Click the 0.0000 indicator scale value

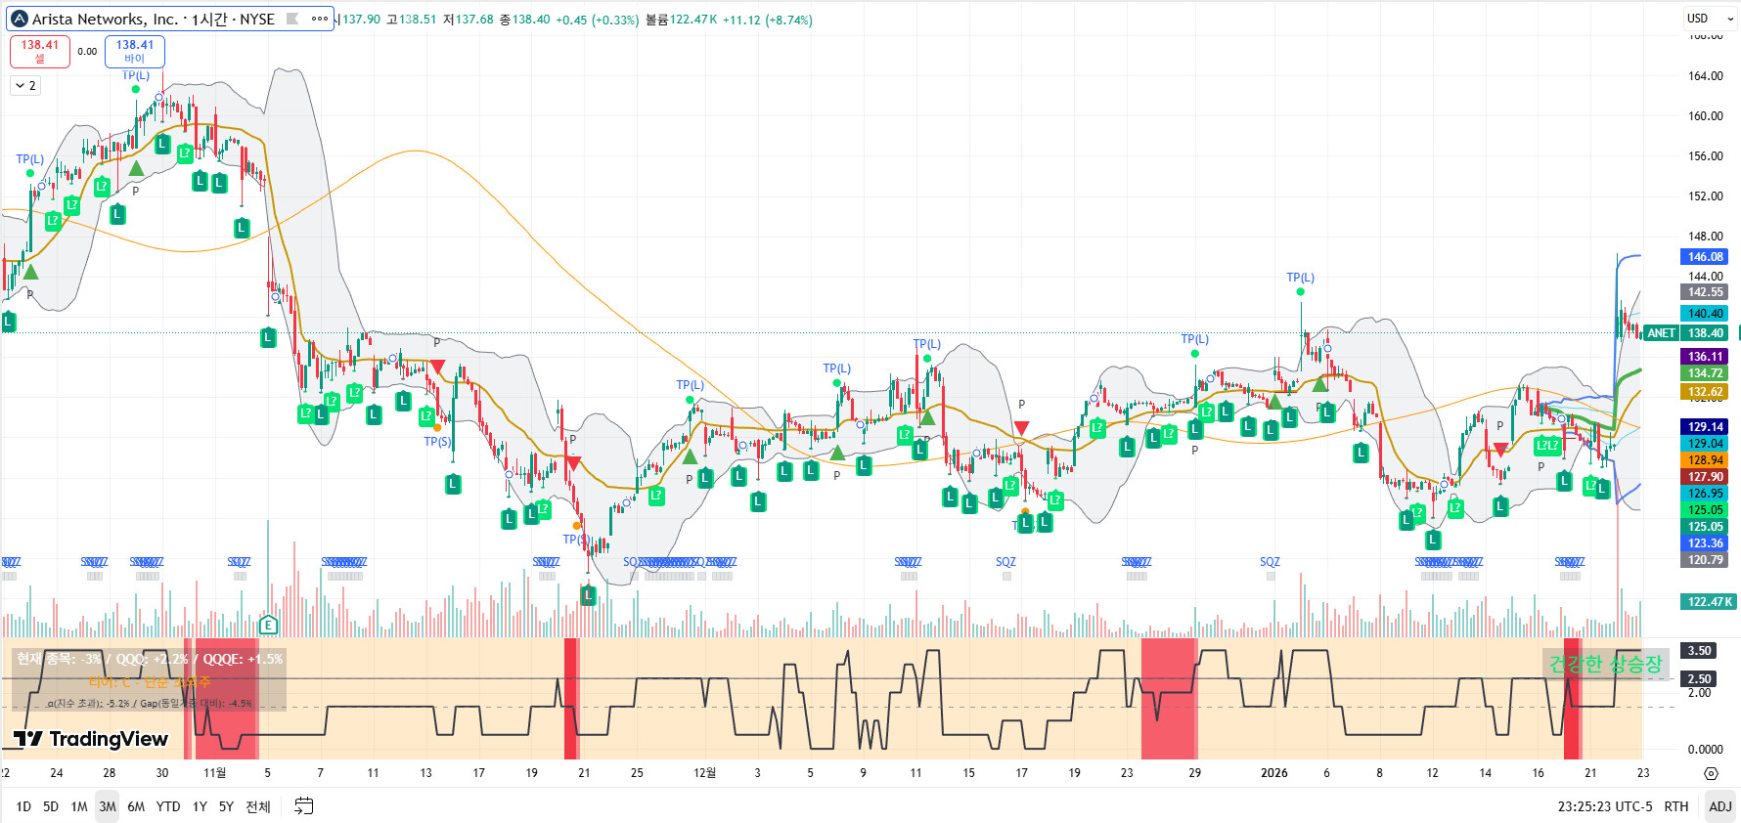[1705, 750]
